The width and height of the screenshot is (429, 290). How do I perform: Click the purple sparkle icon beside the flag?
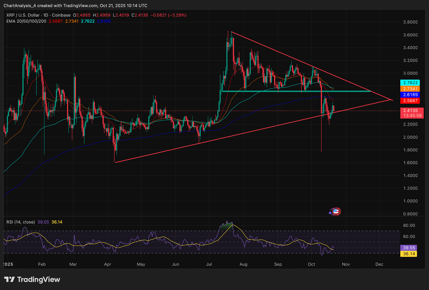coord(330,213)
